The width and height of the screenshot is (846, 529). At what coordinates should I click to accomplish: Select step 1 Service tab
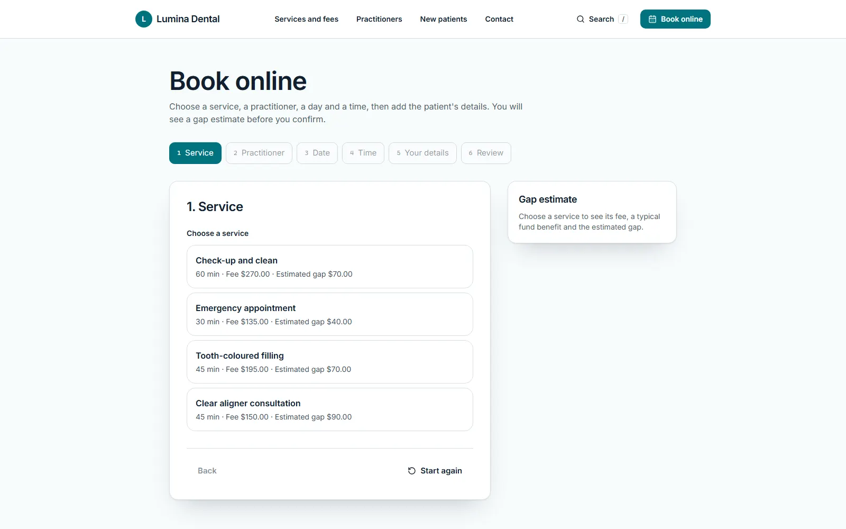click(x=195, y=153)
